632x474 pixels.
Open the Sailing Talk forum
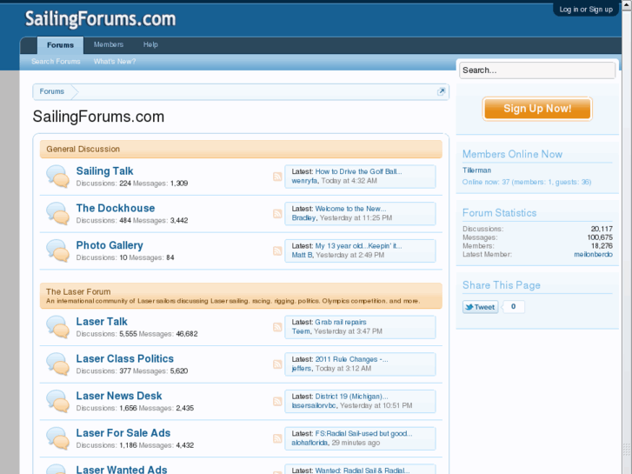[105, 171]
